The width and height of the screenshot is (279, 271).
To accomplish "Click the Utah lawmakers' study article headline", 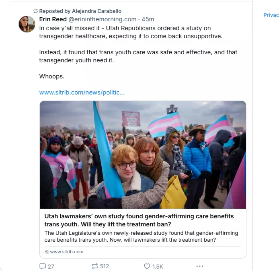I will point(139,220).
